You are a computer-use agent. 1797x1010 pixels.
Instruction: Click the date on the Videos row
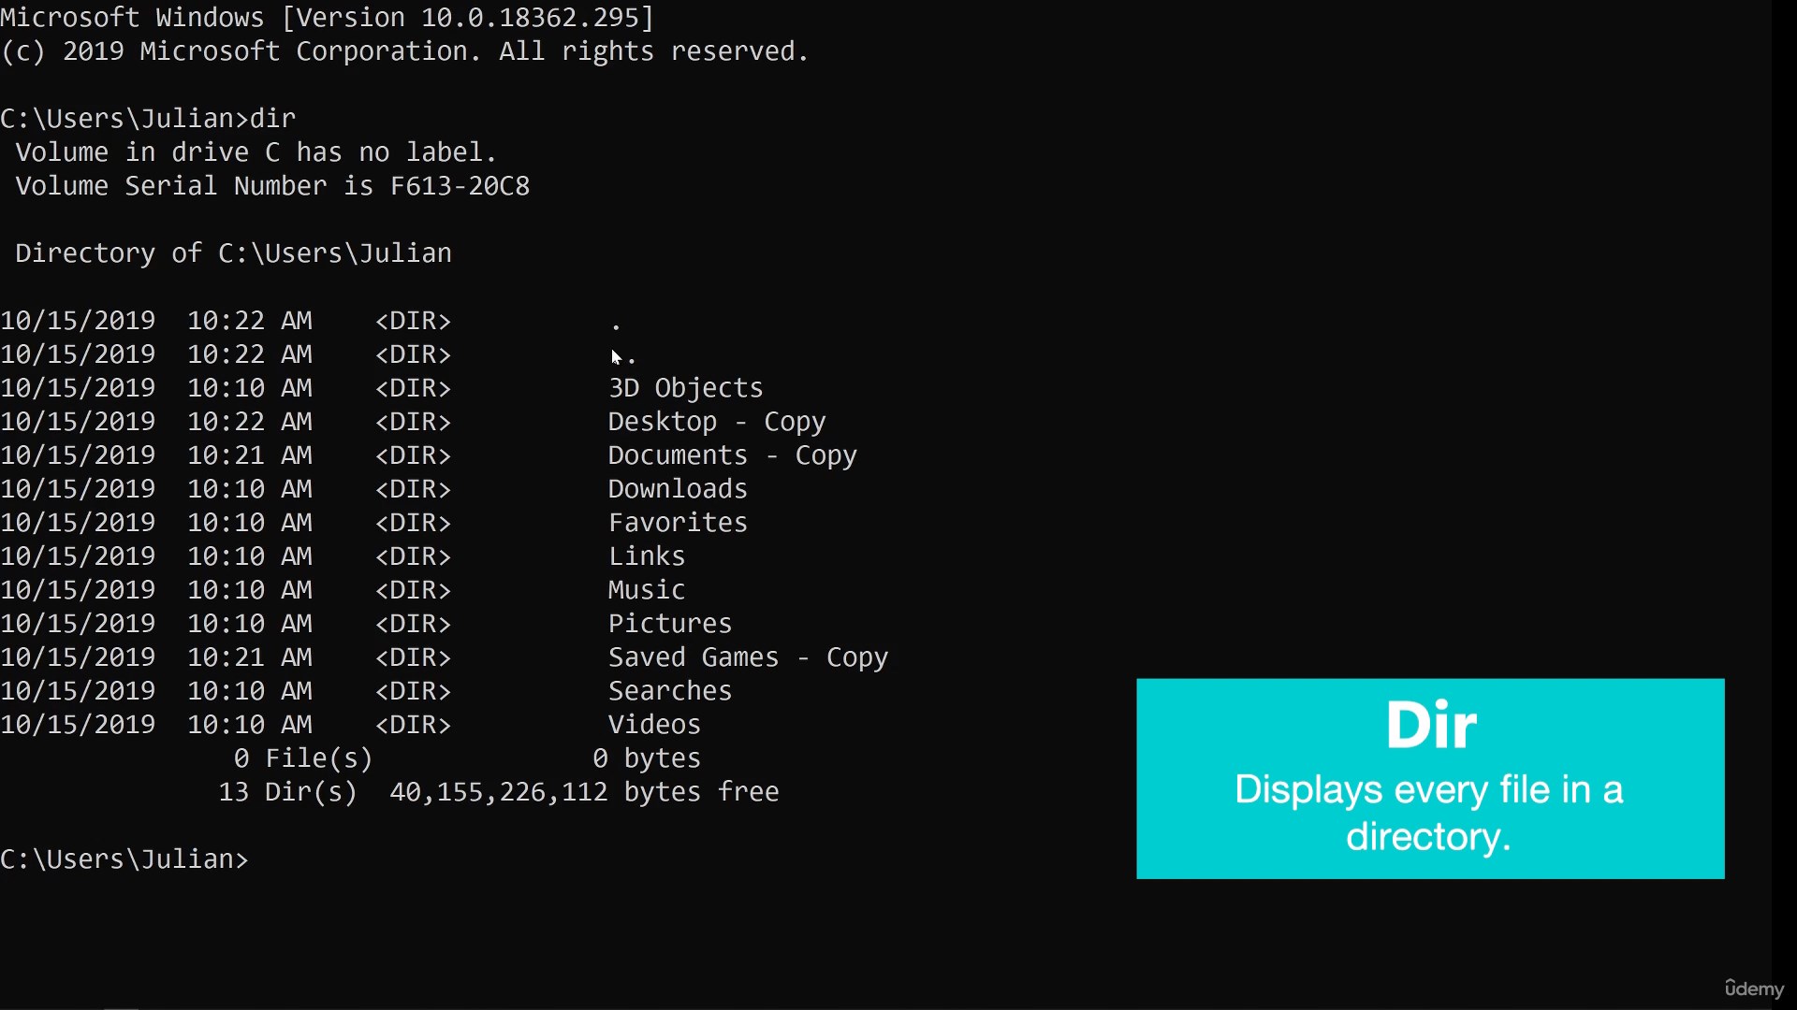[x=78, y=725]
